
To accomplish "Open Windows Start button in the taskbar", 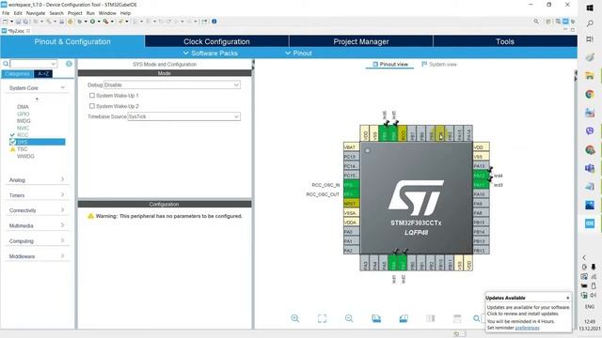I will (x=590, y=8).
